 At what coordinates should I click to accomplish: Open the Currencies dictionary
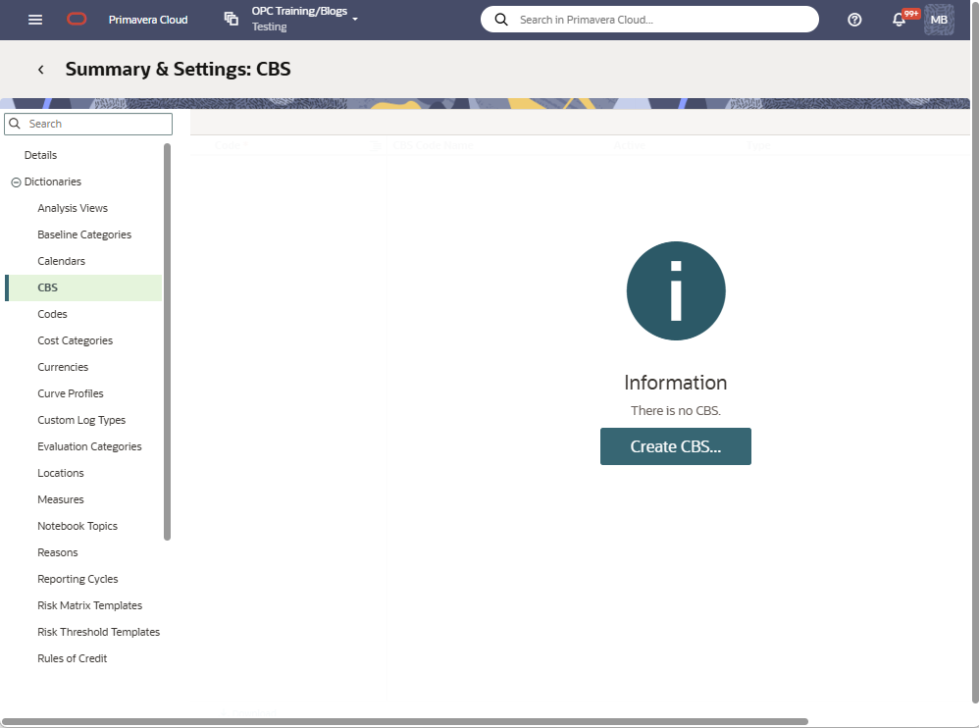(x=63, y=367)
